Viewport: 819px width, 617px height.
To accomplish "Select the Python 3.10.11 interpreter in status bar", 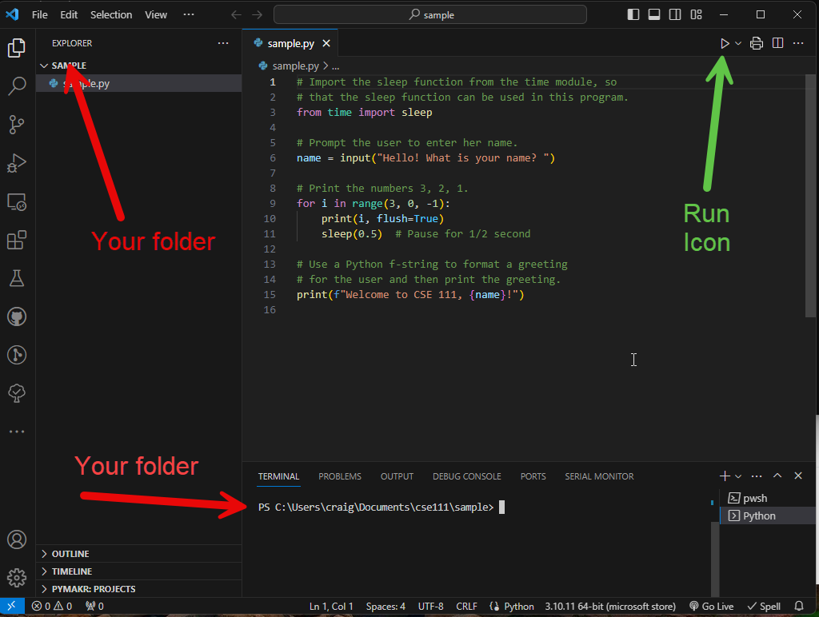I will [610, 606].
